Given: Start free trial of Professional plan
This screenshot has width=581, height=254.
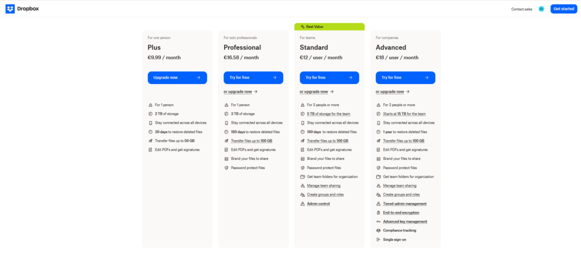Looking at the screenshot, I should (253, 78).
